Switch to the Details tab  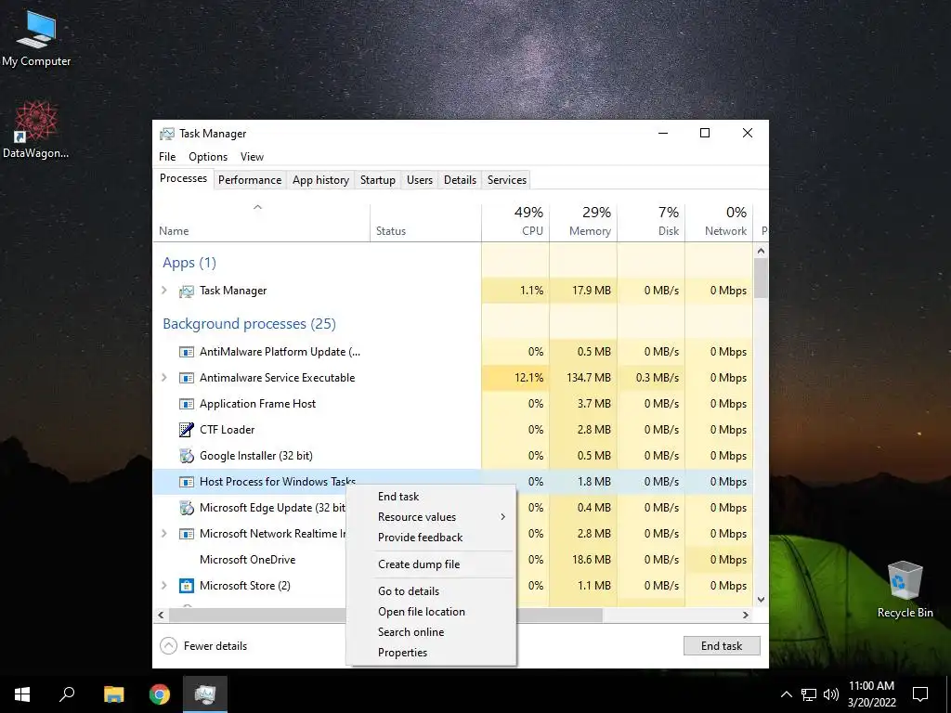(x=460, y=180)
